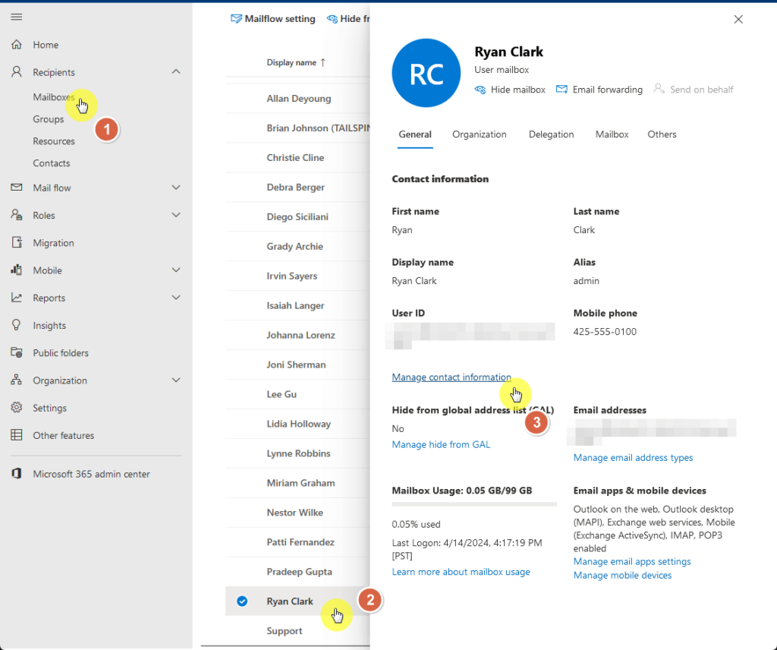The image size is (777, 650).
Task: Open the hamburger navigation menu
Action: click(17, 17)
